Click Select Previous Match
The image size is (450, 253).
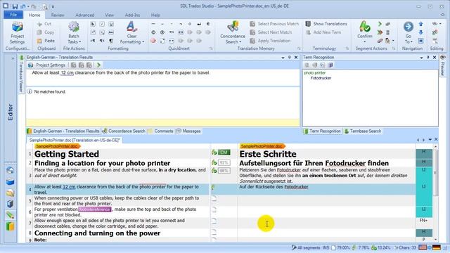coord(274,24)
